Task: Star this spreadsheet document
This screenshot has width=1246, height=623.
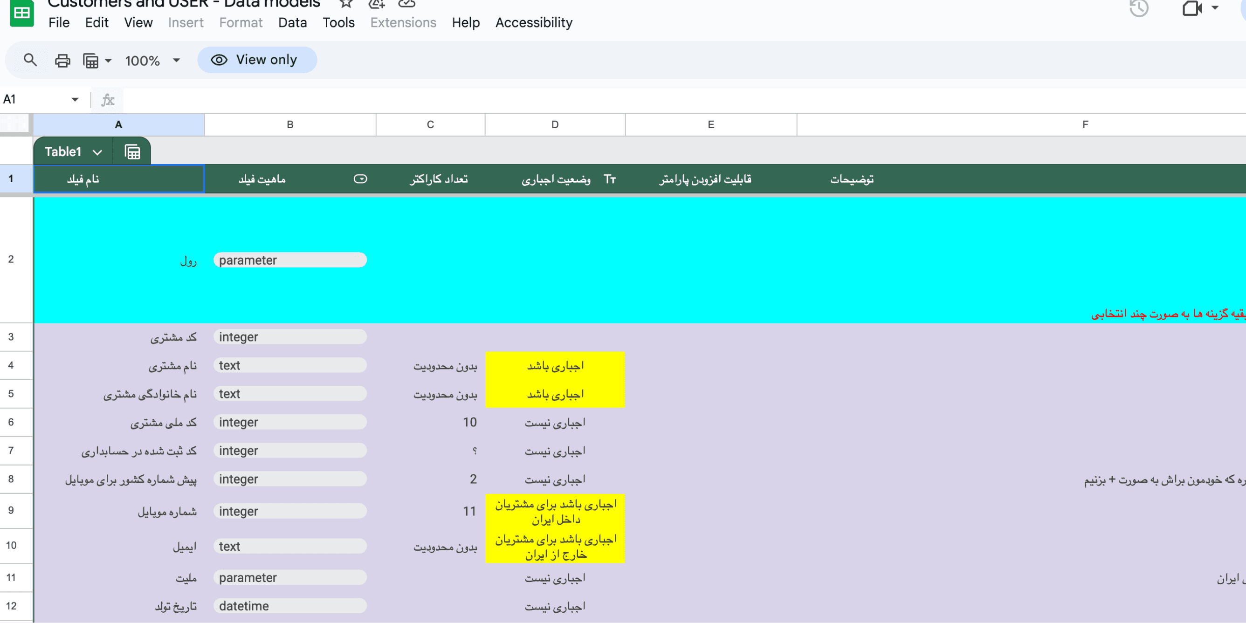Action: pos(346,4)
